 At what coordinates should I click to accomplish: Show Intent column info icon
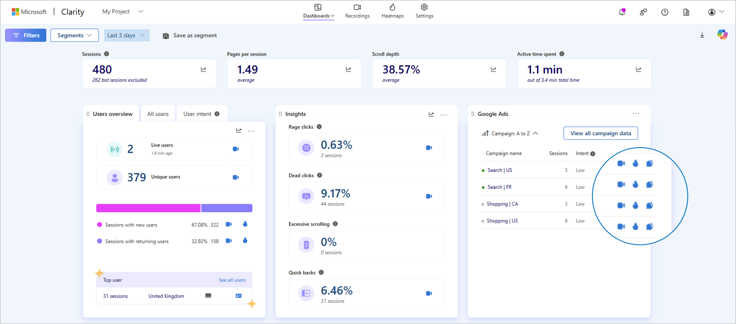(x=593, y=154)
